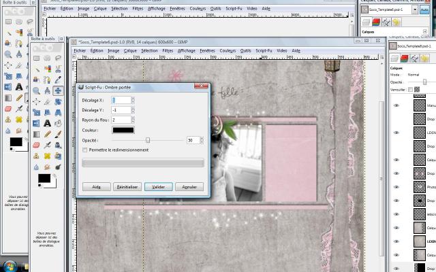Click the Windows Start button
This screenshot has height=272, width=436.
click(10, 267)
